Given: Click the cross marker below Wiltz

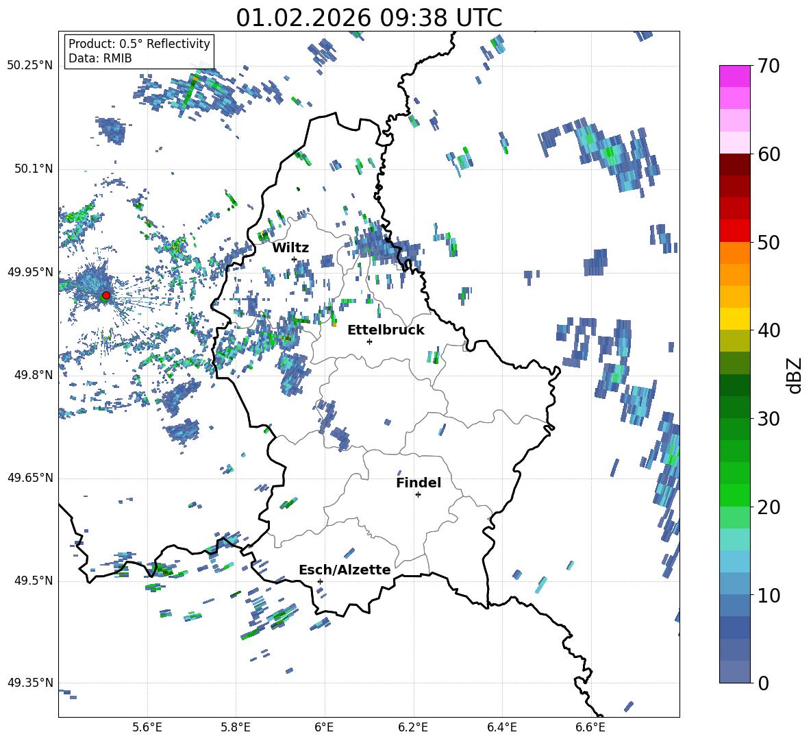Looking at the screenshot, I should click(x=295, y=259).
